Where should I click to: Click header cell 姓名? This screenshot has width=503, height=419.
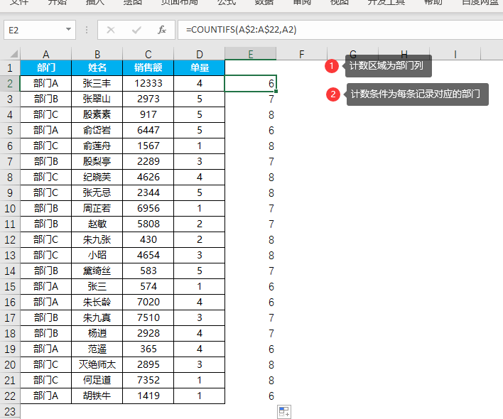coord(97,67)
